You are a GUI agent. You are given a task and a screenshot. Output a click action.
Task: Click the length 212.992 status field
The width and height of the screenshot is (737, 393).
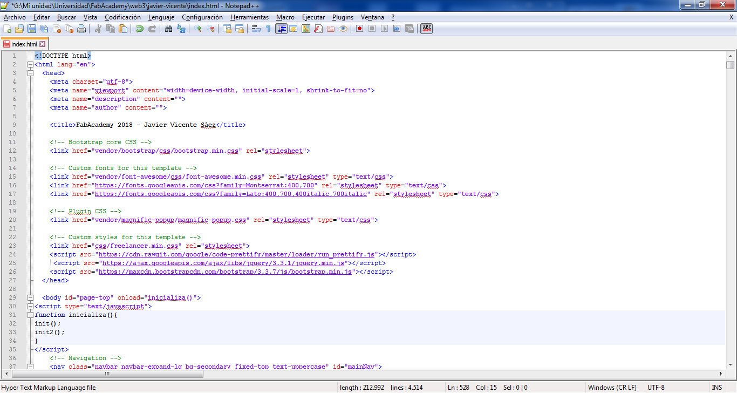pyautogui.click(x=361, y=388)
